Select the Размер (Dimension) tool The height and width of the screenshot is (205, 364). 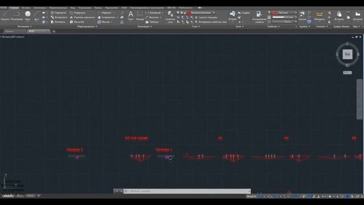[140, 16]
